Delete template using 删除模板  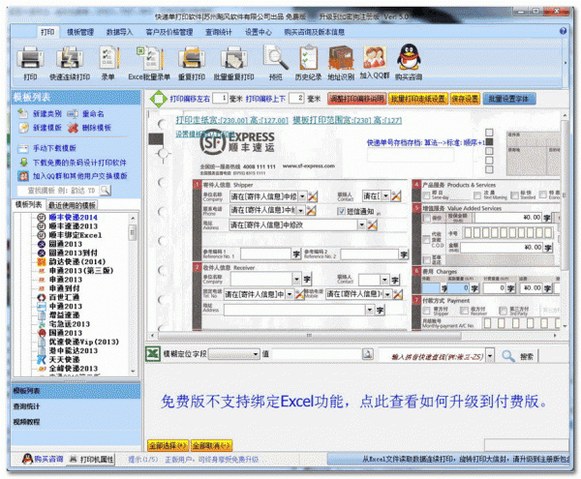tap(89, 128)
